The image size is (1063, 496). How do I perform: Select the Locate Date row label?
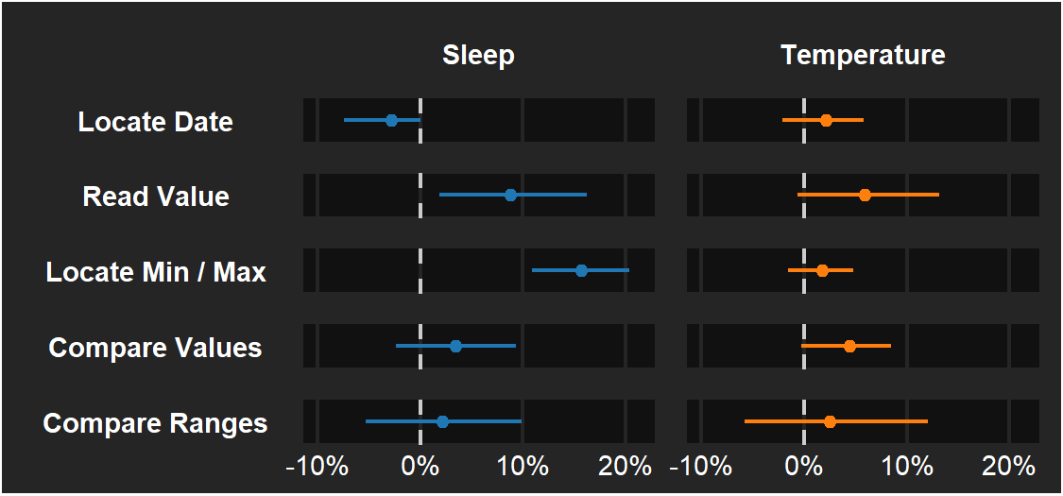pyautogui.click(x=156, y=122)
